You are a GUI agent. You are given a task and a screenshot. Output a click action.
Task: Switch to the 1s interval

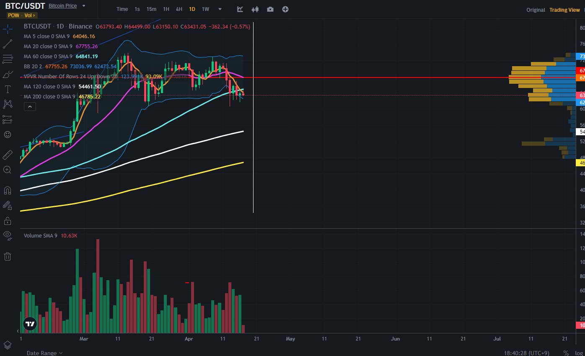coord(137,9)
